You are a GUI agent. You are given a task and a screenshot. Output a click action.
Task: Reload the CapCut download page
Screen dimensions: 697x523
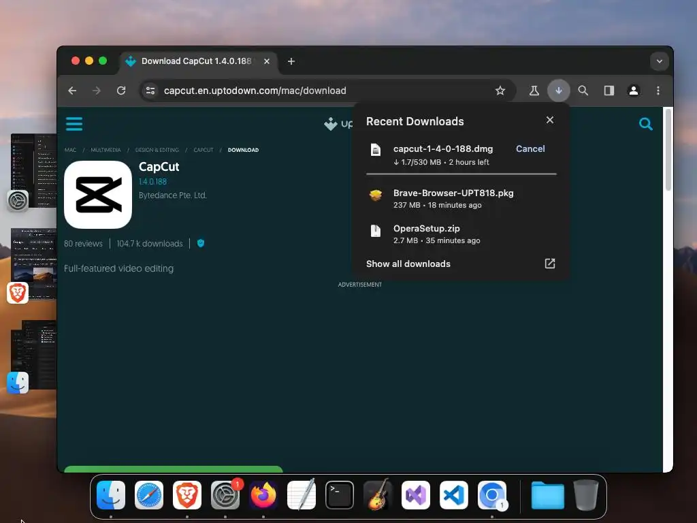pos(121,91)
